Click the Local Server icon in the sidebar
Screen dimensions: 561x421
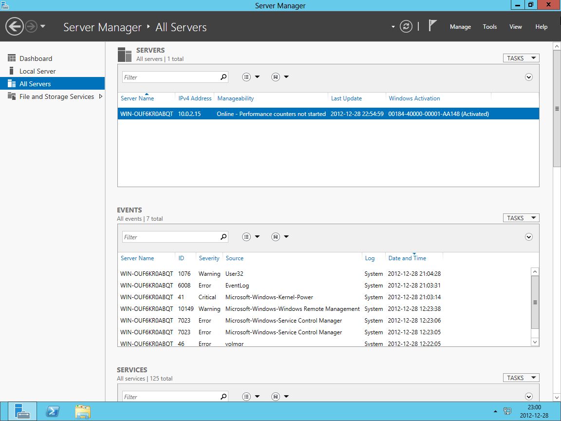12,71
